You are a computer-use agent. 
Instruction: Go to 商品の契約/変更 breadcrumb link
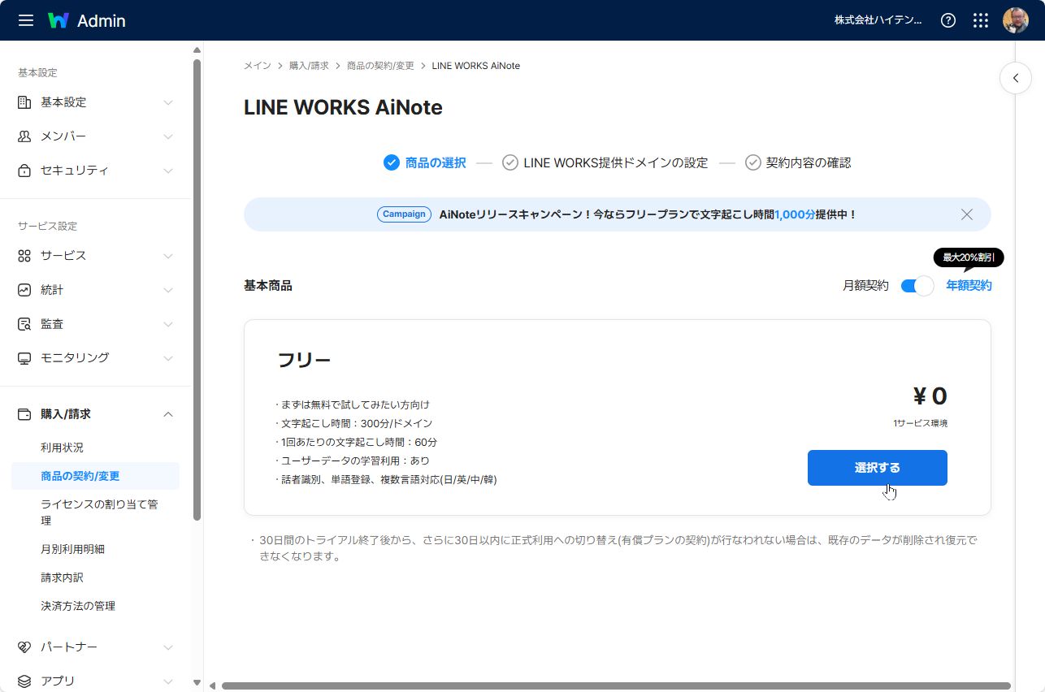point(380,66)
